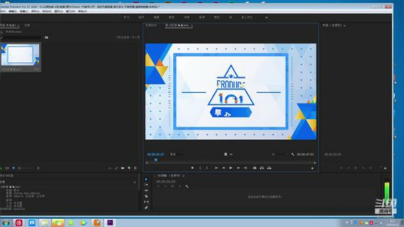The height and width of the screenshot is (227, 404).
Task: Click the Project panel search field
Action: [21, 38]
